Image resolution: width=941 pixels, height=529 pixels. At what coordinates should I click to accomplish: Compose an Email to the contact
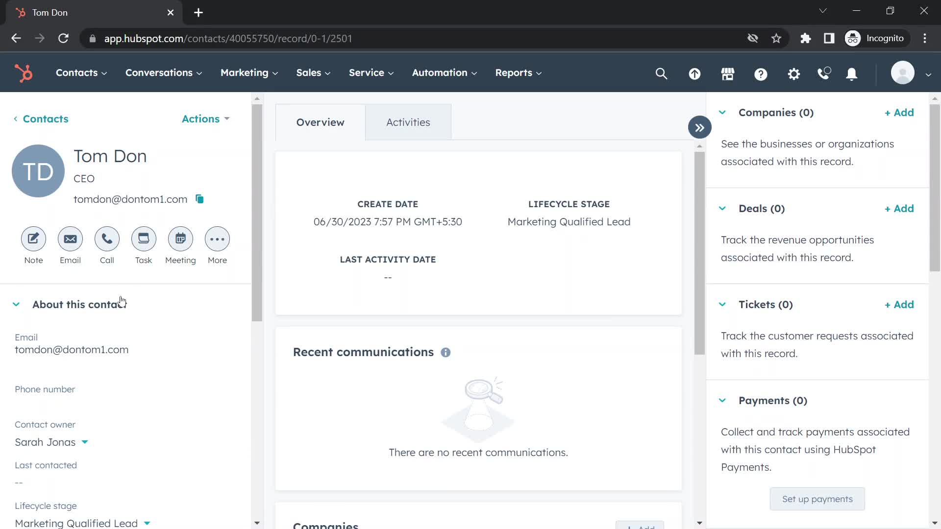tap(70, 239)
